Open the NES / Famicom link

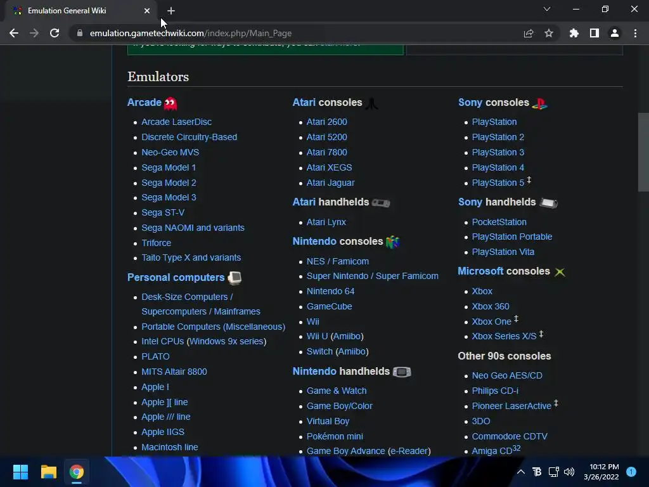coord(337,261)
